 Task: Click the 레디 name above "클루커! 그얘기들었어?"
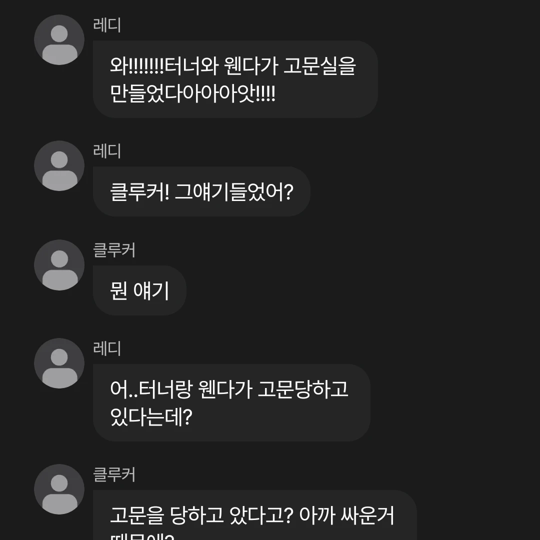pos(107,151)
